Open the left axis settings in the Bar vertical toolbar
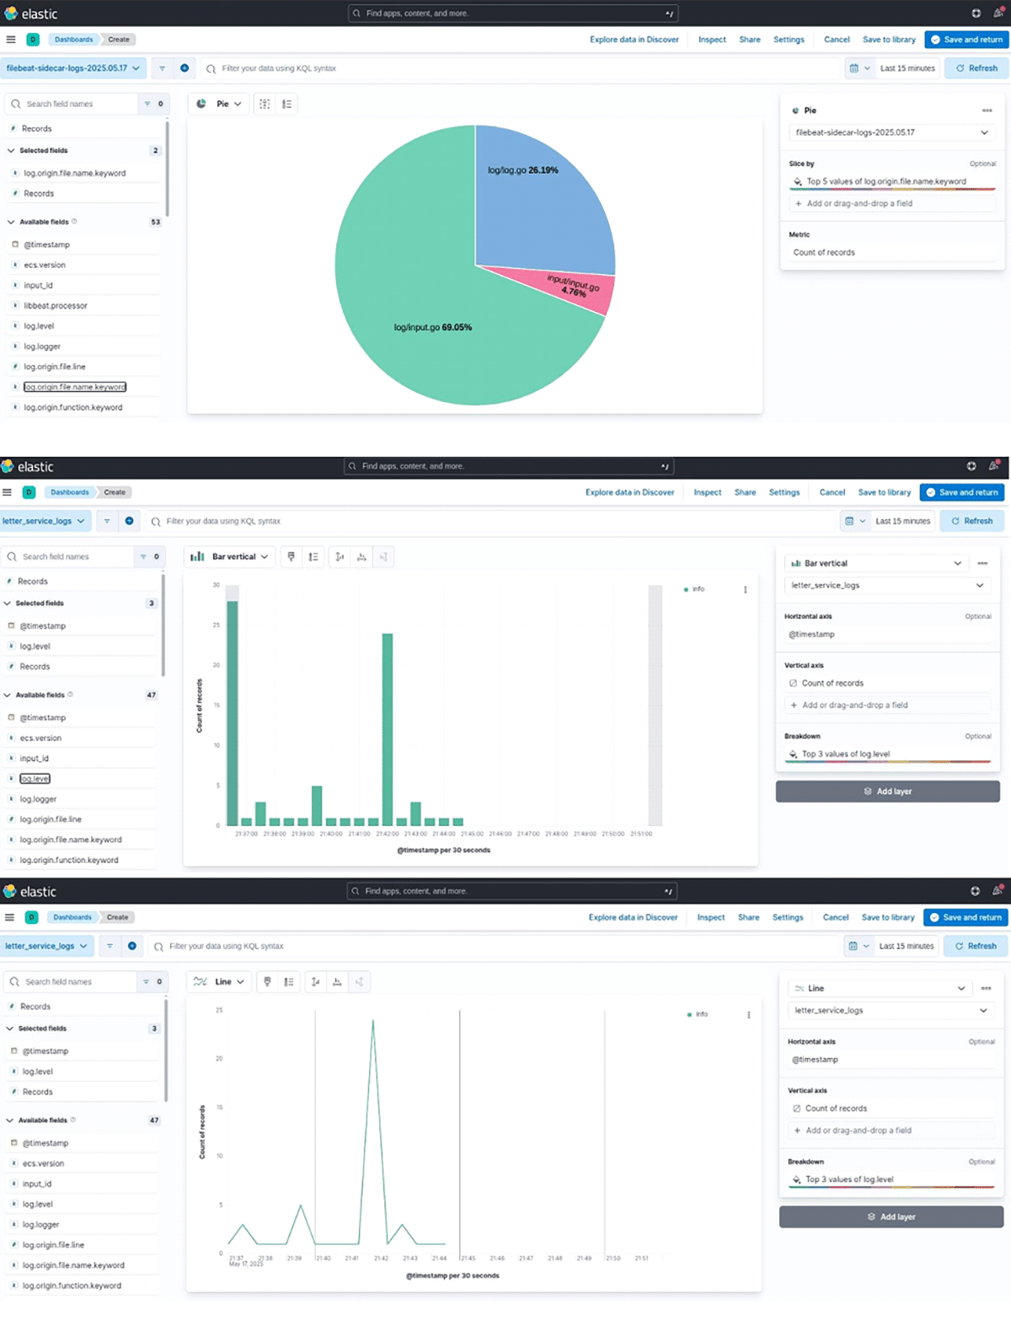 coord(340,556)
